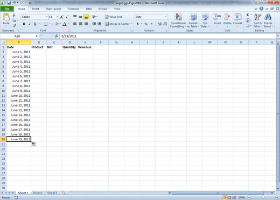Viewport: 280px width, 200px height.
Task: Open the font name dropdown Calibri
Action: 47,17
